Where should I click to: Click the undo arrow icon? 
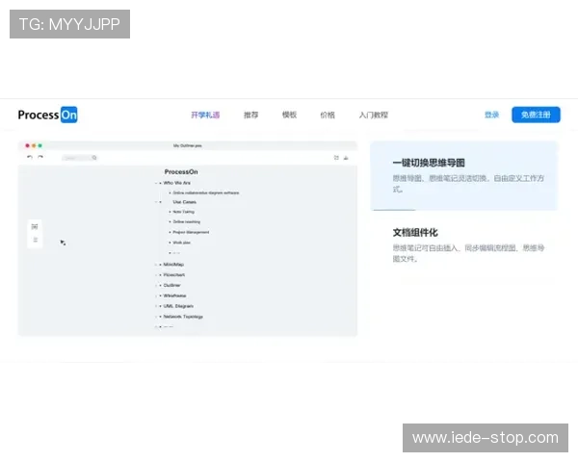click(30, 157)
